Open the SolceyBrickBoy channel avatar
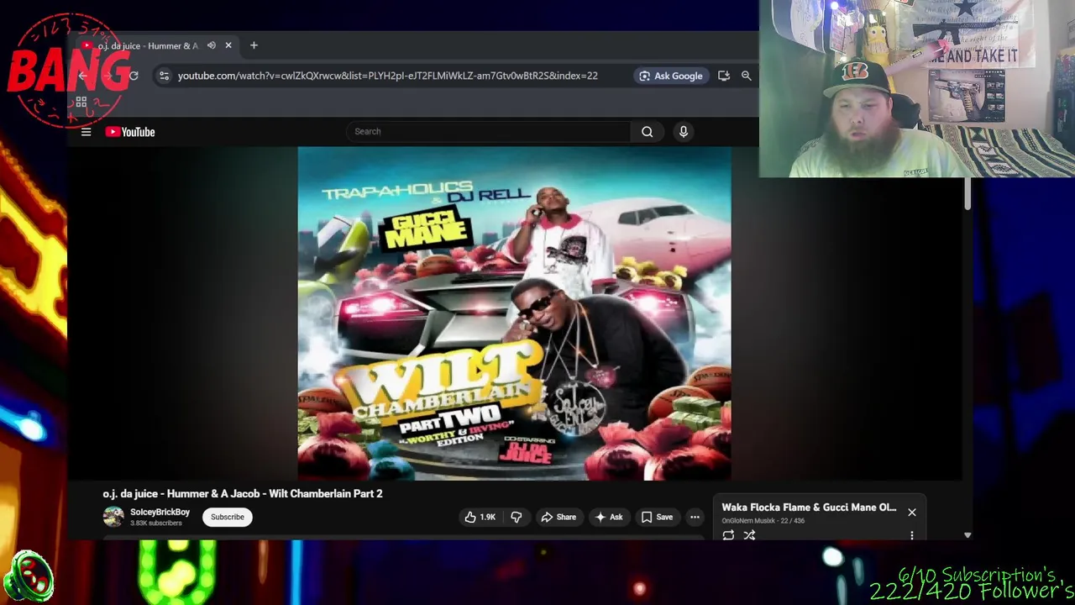Image resolution: width=1075 pixels, height=605 pixels. [113, 517]
